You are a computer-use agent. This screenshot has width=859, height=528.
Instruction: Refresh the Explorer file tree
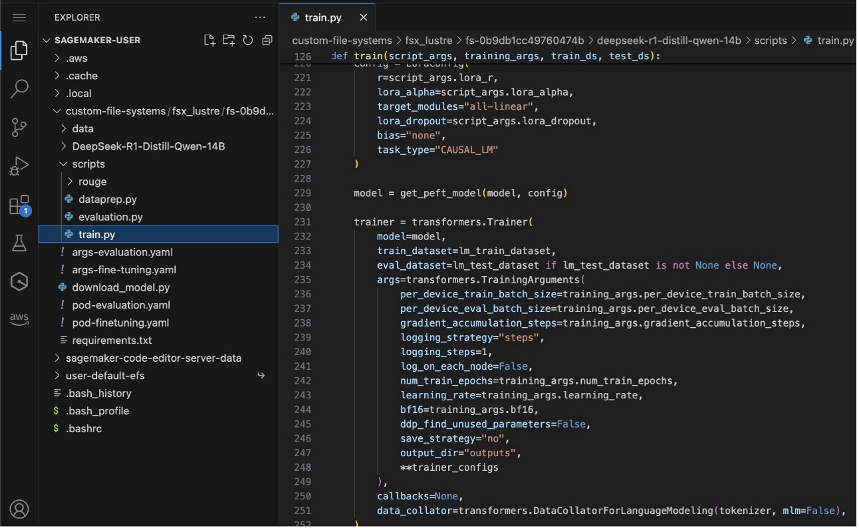[x=248, y=40]
